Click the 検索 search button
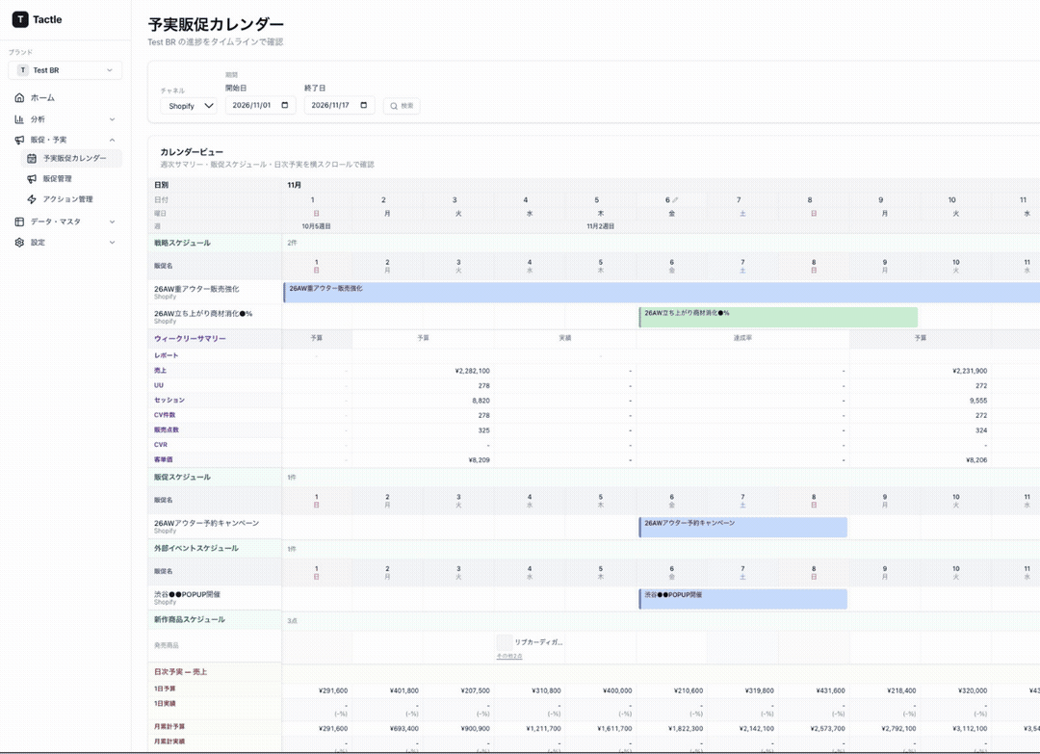Viewport: 1040px width, 754px height. tap(402, 106)
